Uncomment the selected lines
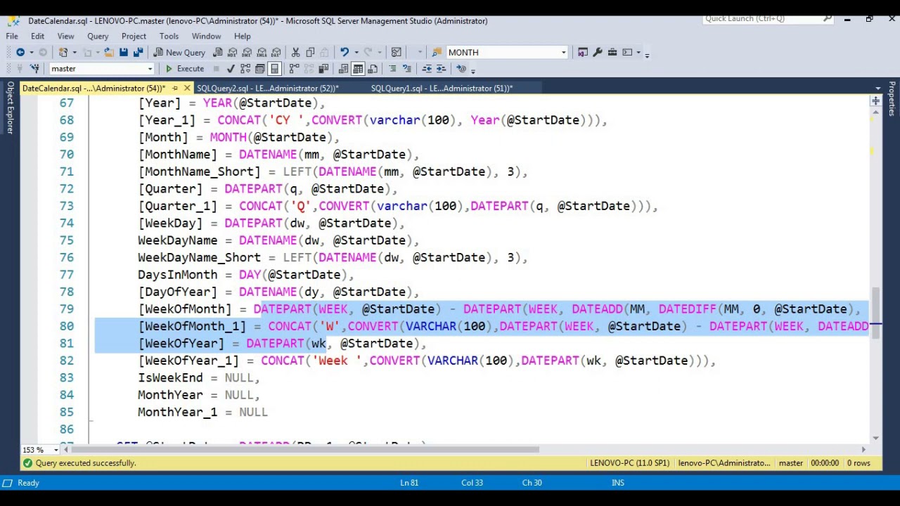 [407, 69]
